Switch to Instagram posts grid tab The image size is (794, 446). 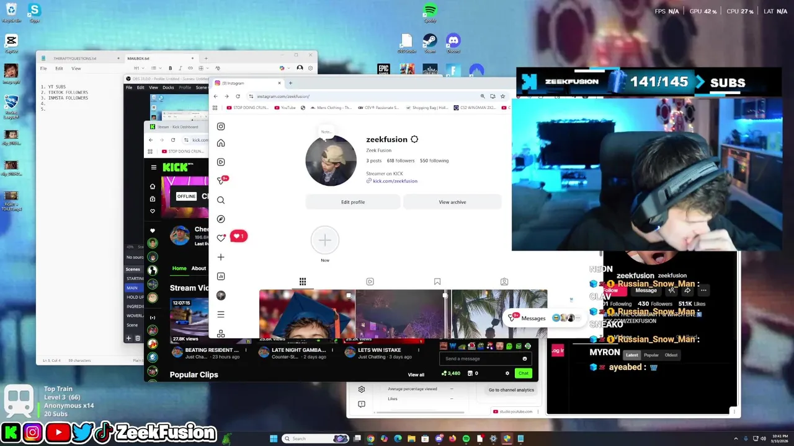pyautogui.click(x=303, y=282)
